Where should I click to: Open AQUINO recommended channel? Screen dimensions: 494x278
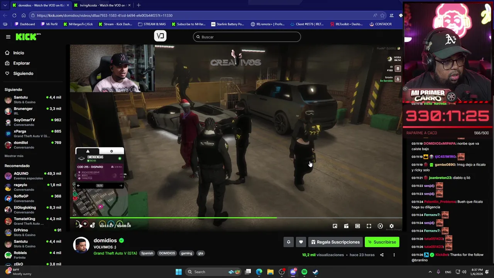pos(33,176)
